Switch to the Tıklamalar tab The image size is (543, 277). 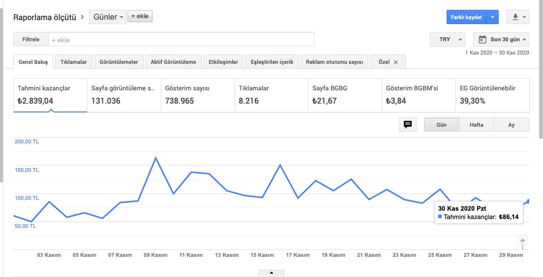[x=73, y=62]
